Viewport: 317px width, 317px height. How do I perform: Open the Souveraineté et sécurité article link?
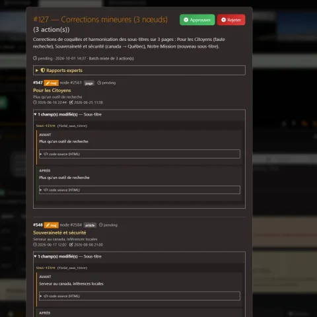[59, 232]
